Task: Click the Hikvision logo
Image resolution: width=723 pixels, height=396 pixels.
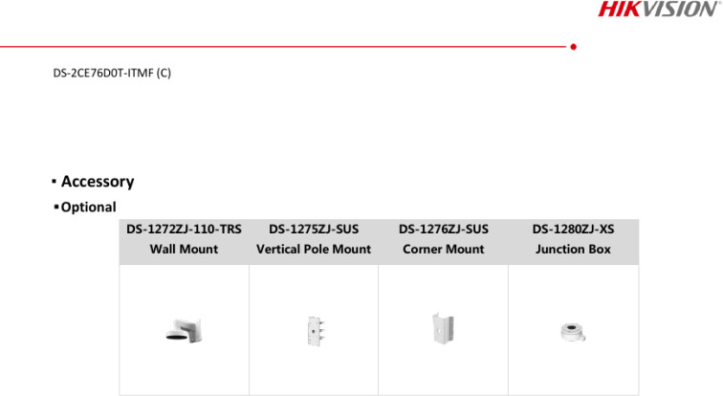Action: click(x=660, y=10)
